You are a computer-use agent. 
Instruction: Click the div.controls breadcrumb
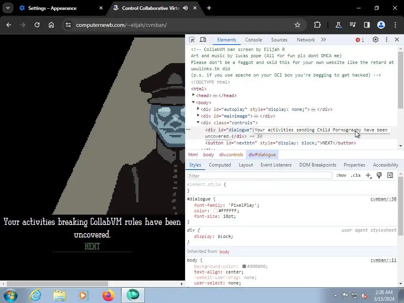coord(231,155)
